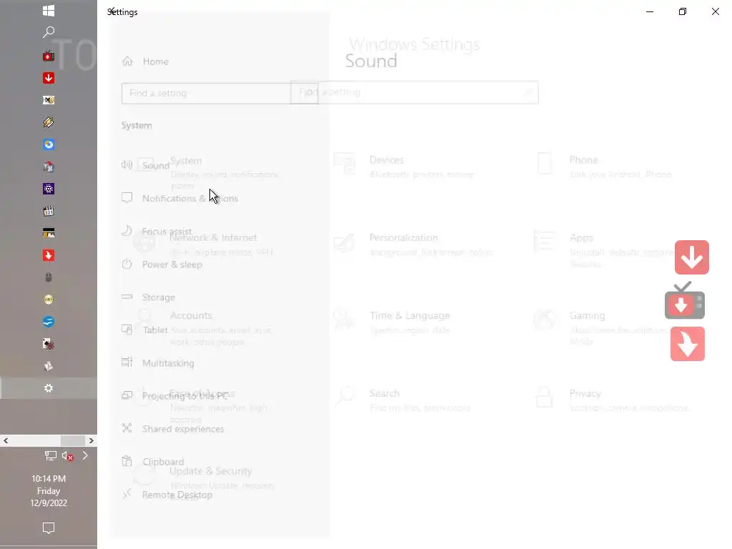
Task: Select Power & sleep
Action: point(162,264)
